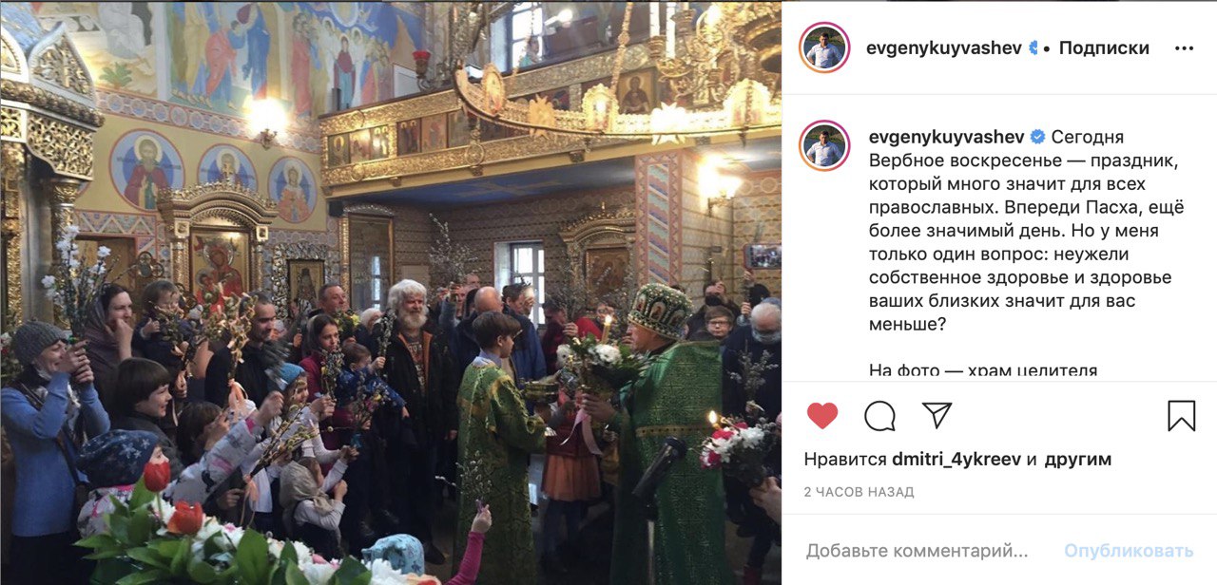
Task: Open the three-dot more options menu
Action: point(1184,48)
